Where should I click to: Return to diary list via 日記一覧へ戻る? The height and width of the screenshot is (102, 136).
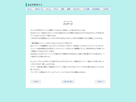pos(68,82)
